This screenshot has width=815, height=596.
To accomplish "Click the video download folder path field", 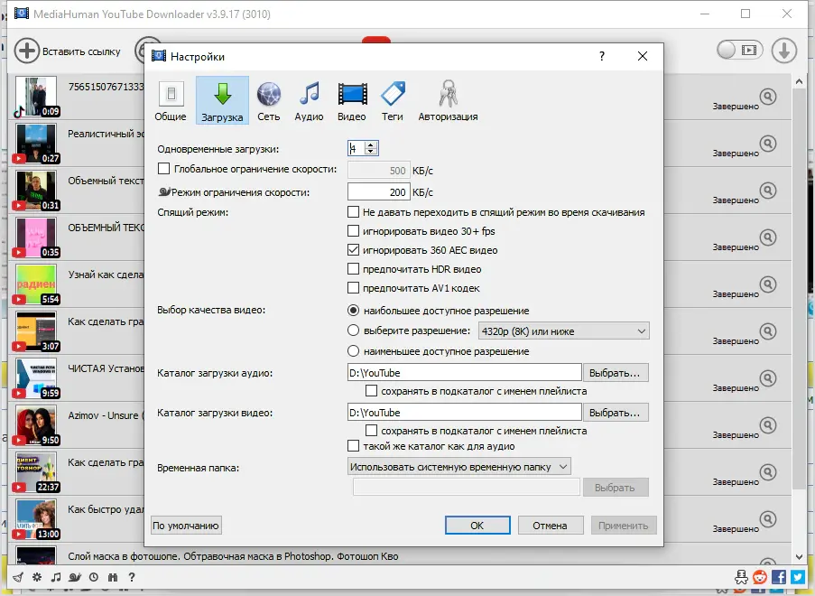I will (x=464, y=413).
